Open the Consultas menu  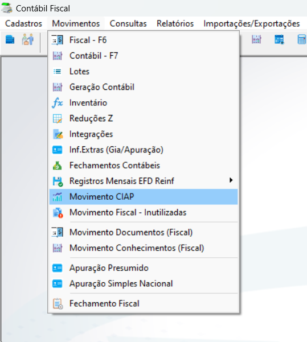pyautogui.click(x=128, y=23)
